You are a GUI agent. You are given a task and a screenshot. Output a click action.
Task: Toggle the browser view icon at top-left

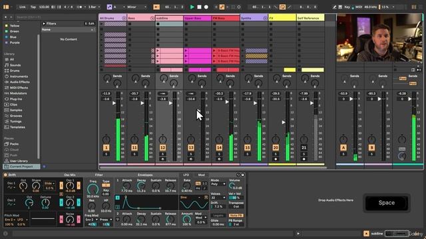tap(6, 7)
